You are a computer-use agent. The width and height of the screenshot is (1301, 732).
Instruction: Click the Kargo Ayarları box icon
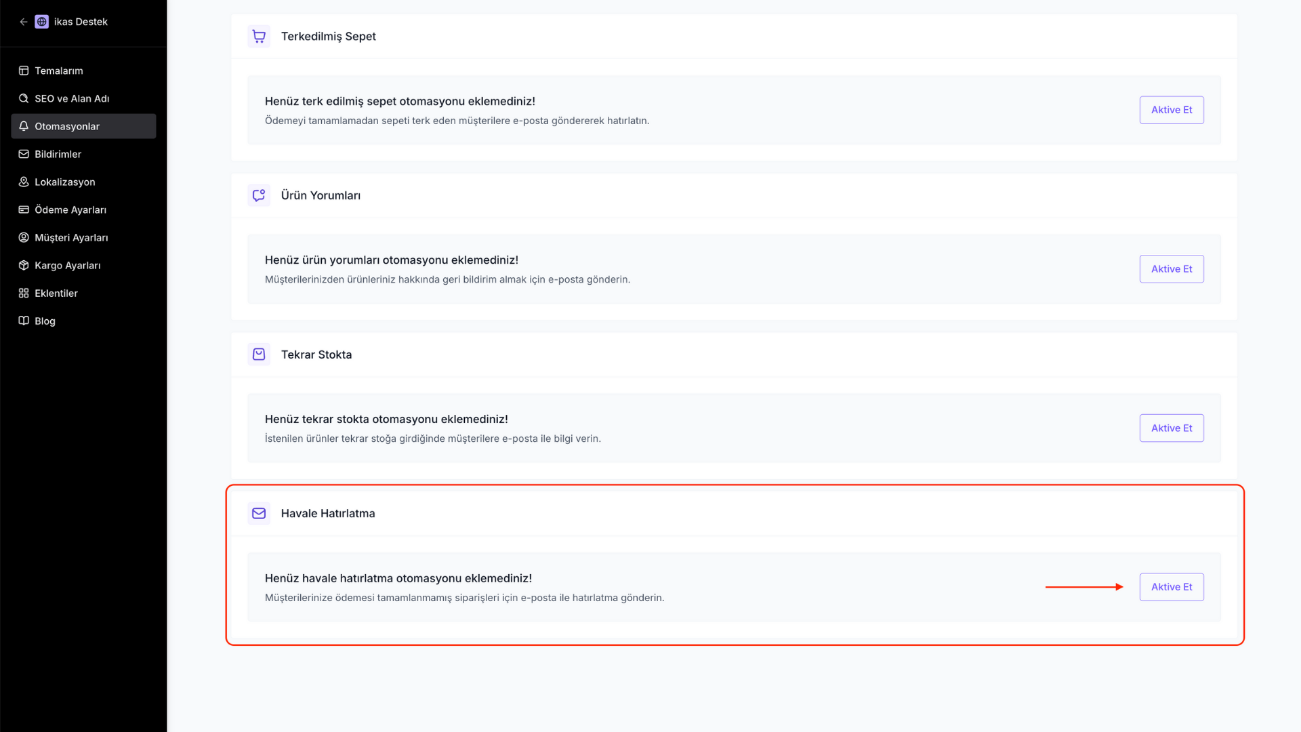(x=24, y=265)
